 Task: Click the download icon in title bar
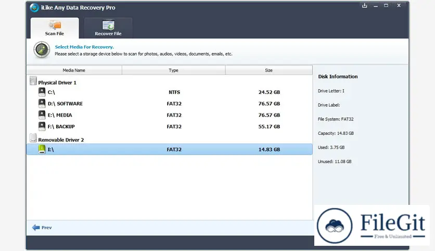click(365, 6)
